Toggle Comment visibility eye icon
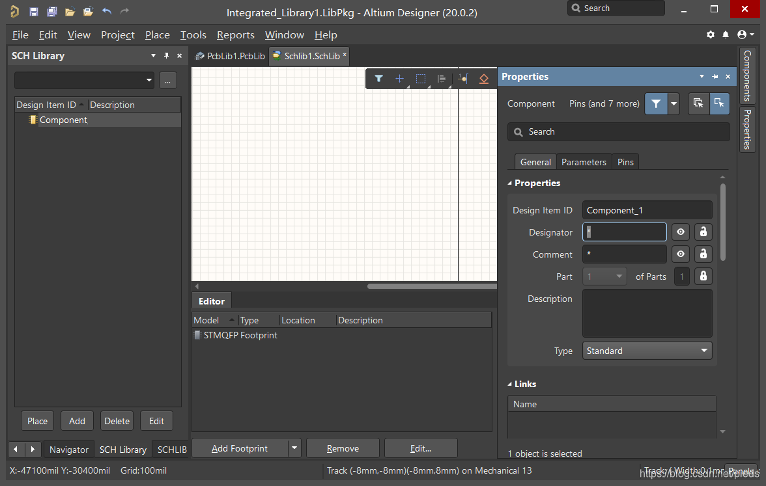Image resolution: width=766 pixels, height=486 pixels. coord(681,254)
